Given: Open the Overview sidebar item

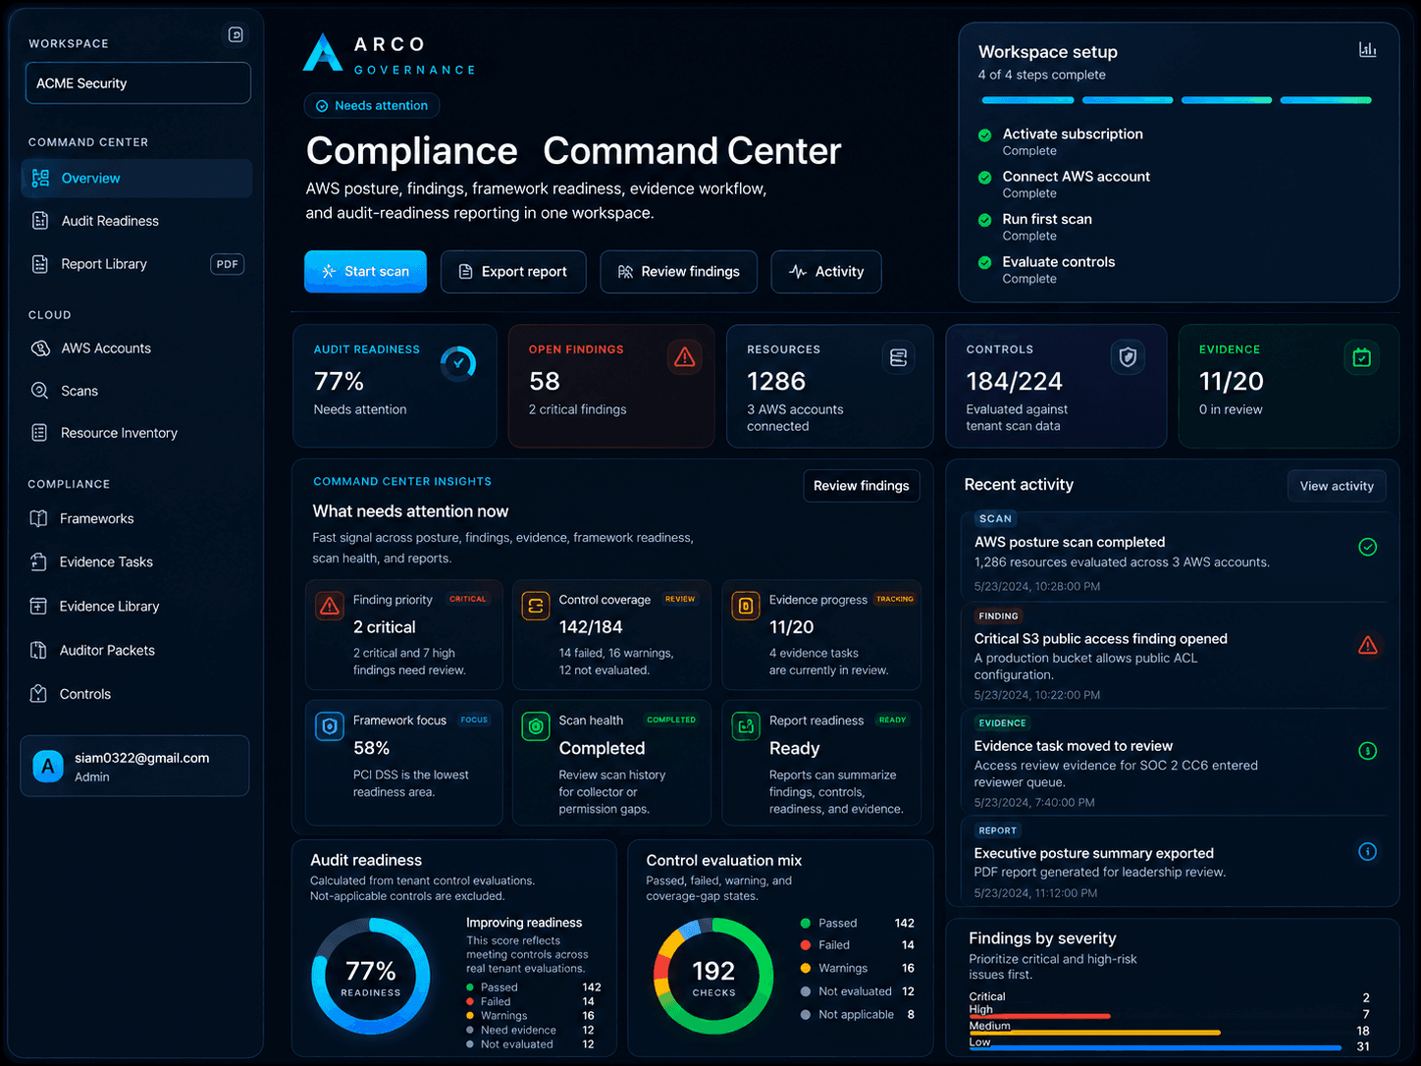Looking at the screenshot, I should pyautogui.click(x=136, y=179).
